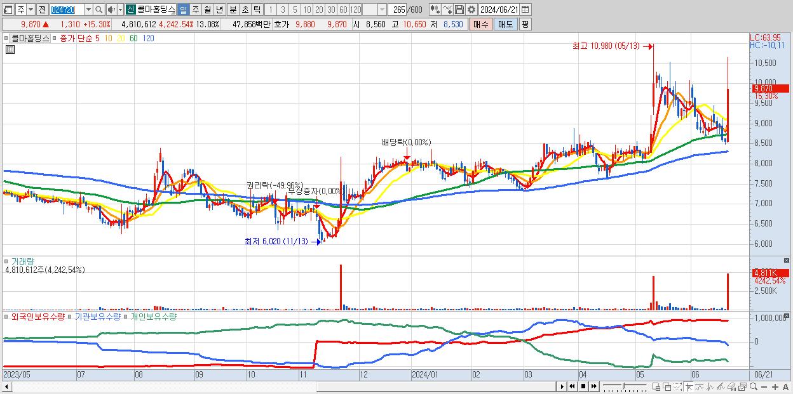
Task: Choose the 1 interval button
Action: [x=270, y=10]
